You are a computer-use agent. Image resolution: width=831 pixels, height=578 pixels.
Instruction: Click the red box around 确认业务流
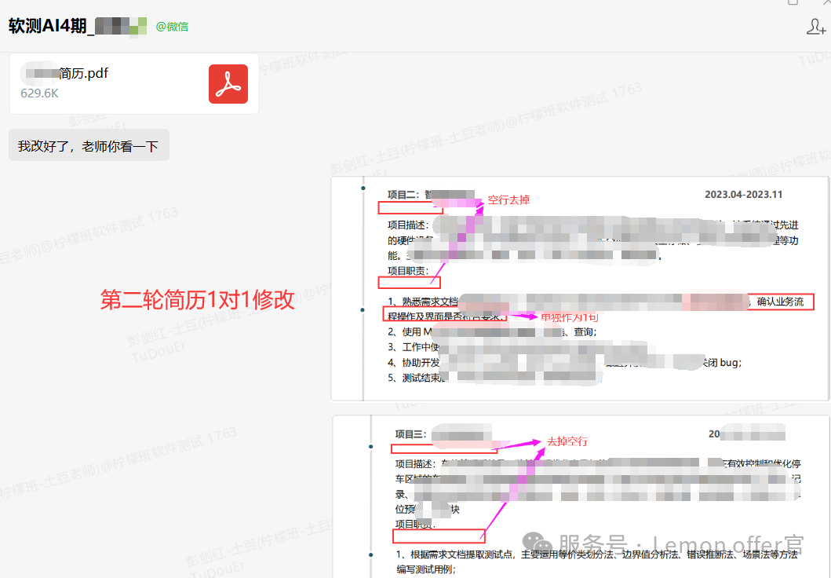tap(780, 302)
